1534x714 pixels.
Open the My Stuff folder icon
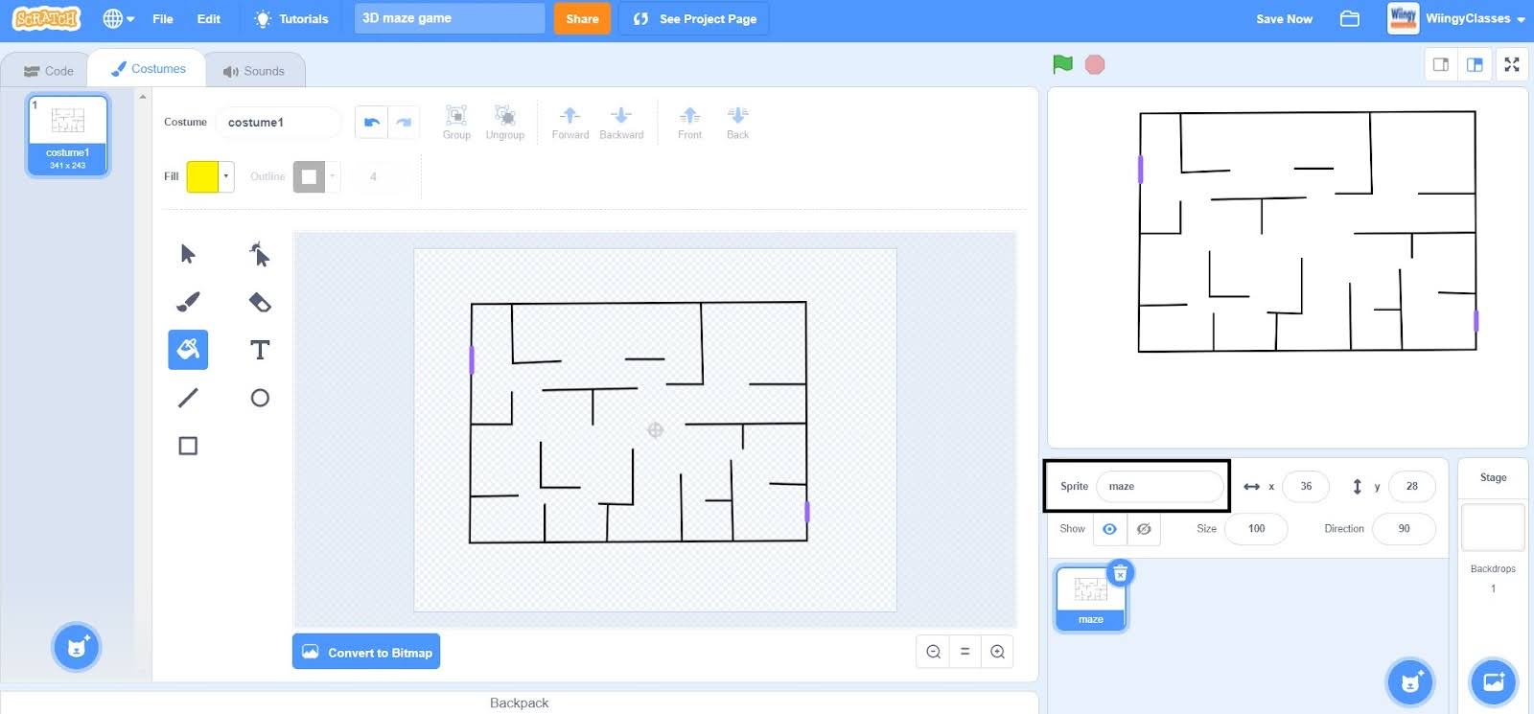click(1350, 19)
